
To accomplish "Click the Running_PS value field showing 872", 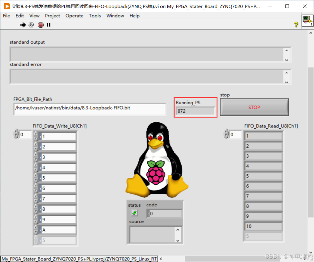I will [195, 111].
